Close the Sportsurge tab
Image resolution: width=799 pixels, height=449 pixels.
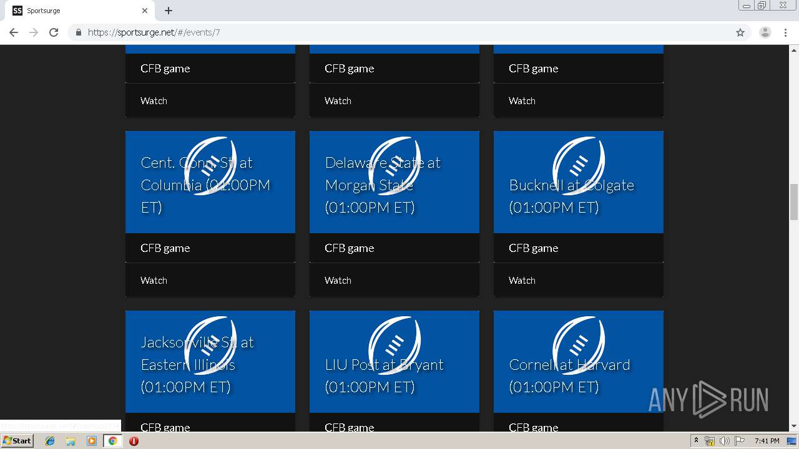coord(145,11)
